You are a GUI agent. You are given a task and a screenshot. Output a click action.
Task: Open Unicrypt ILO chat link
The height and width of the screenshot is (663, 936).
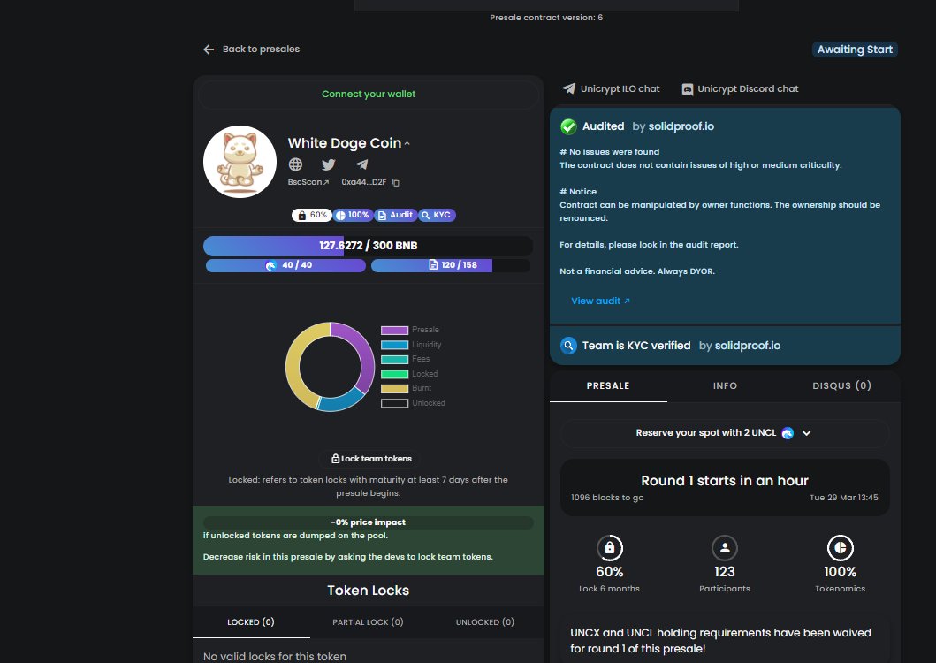[x=620, y=88]
